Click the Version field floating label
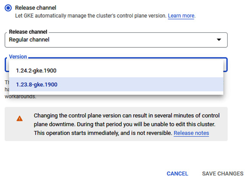Screen dimensions: 245x179 click(x=18, y=56)
